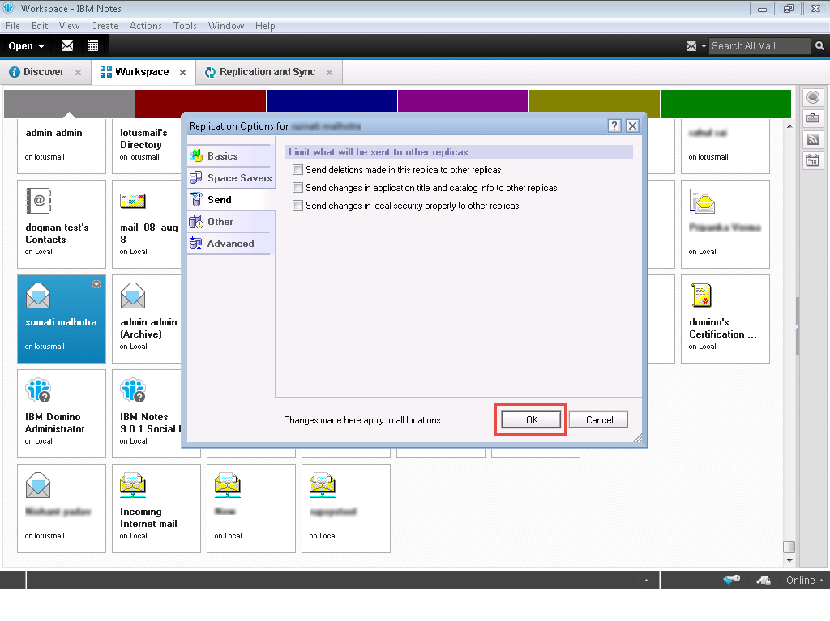Select the olive workspace page tab
This screenshot has width=830, height=621.
click(594, 104)
